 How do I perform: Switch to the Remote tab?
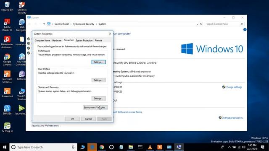pos(98,40)
